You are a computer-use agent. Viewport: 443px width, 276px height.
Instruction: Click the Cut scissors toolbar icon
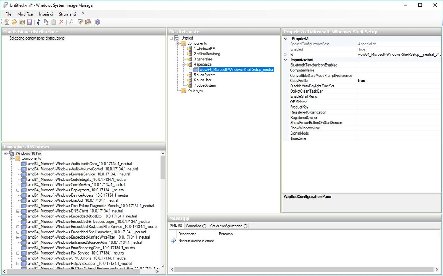click(38, 22)
